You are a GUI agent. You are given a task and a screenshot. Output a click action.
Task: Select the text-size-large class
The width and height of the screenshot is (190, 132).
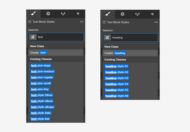click(41, 65)
